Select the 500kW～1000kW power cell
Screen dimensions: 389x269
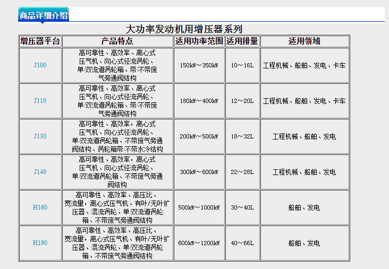(x=199, y=207)
